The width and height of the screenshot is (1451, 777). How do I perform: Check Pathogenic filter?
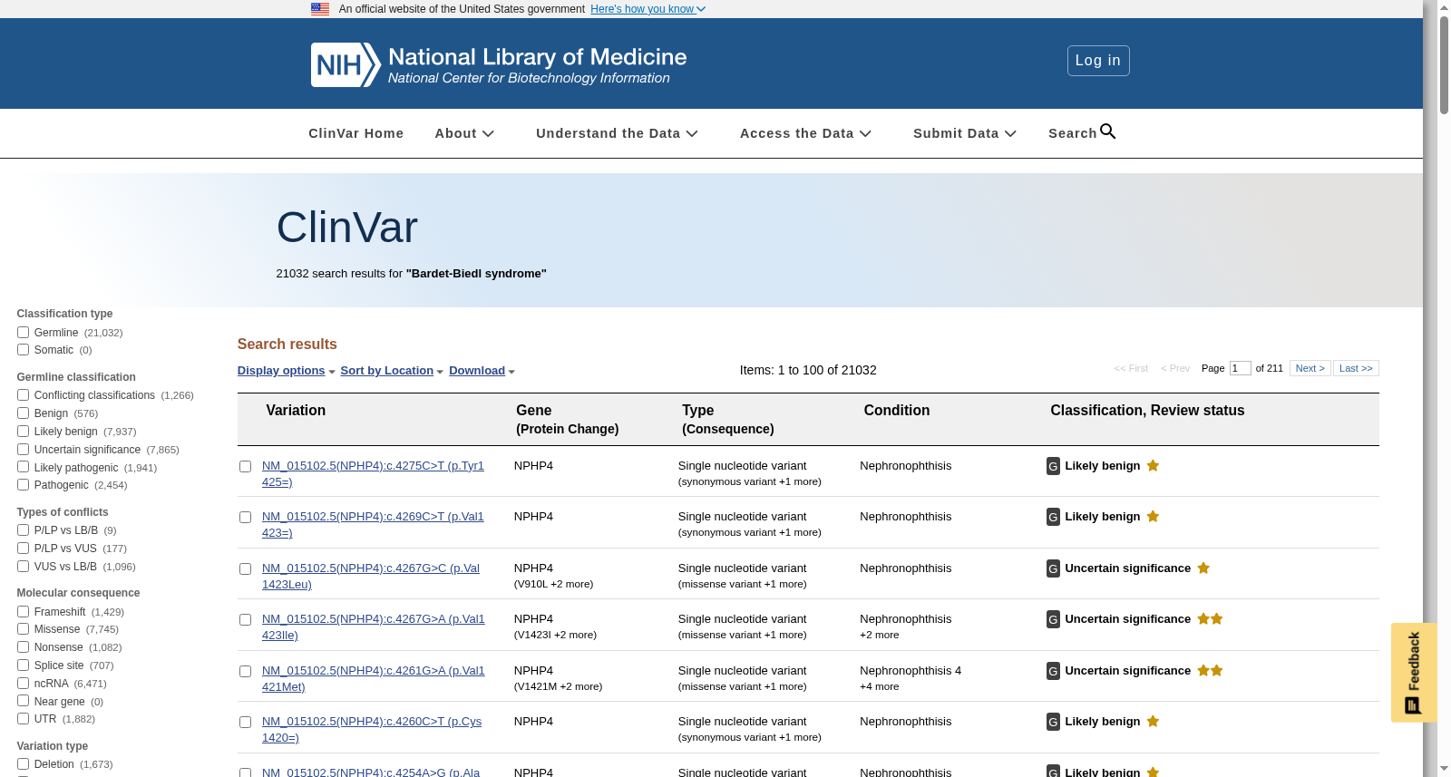coord(23,485)
